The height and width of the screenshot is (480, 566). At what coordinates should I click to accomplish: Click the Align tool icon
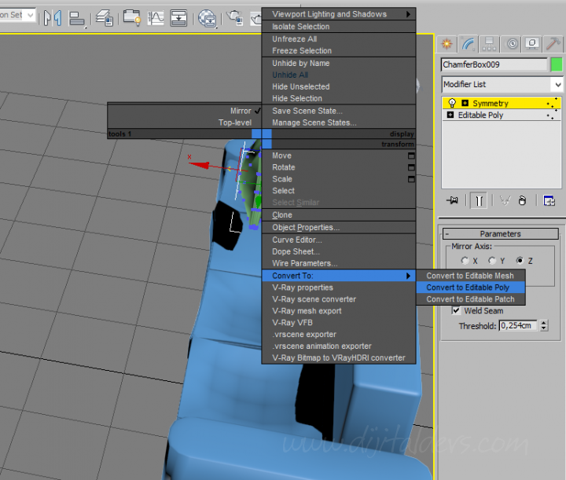pyautogui.click(x=76, y=18)
